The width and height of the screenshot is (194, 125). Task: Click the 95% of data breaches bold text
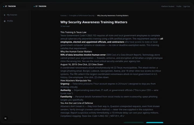click(x=83, y=55)
